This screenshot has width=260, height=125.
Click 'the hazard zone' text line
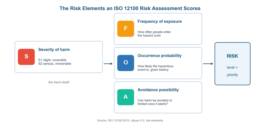click(x=149, y=36)
